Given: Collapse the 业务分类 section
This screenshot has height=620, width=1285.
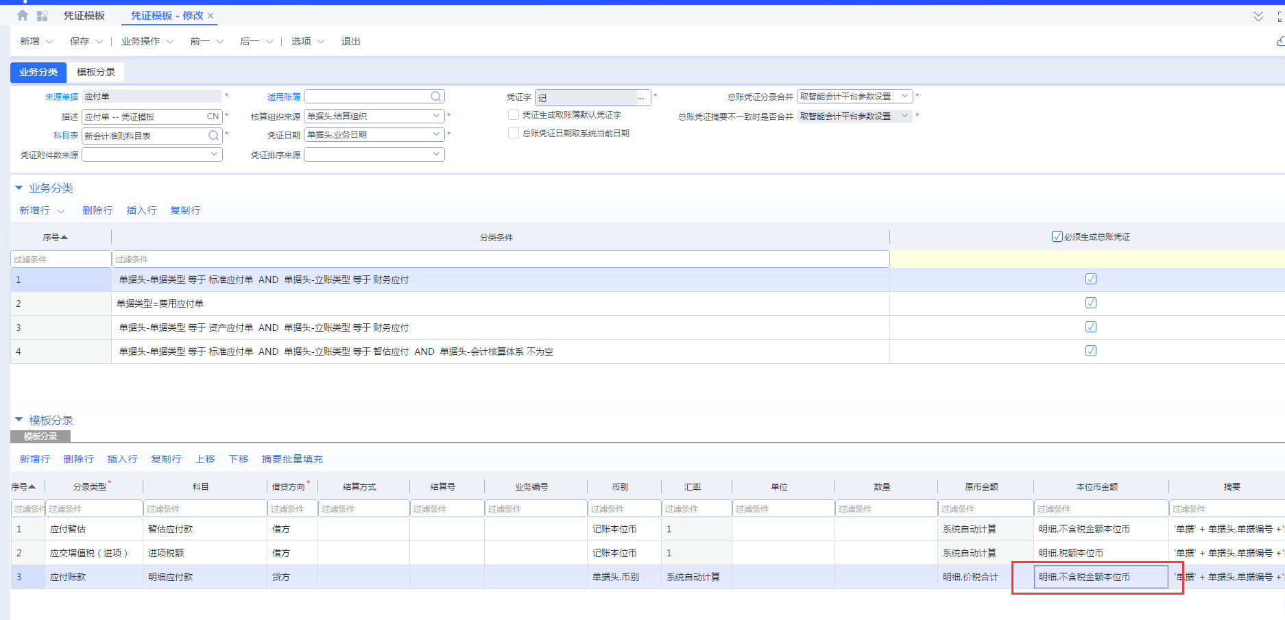Looking at the screenshot, I should [x=19, y=188].
